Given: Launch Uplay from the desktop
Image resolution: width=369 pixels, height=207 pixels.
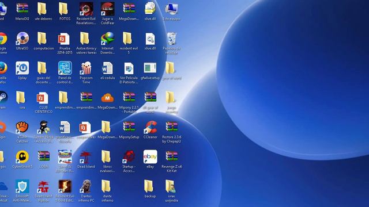Looking at the screenshot, I should (22, 68).
